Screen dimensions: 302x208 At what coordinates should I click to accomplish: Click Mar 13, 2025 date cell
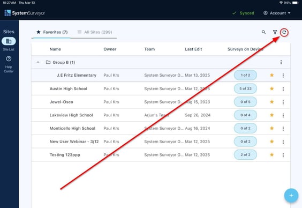[198, 75]
